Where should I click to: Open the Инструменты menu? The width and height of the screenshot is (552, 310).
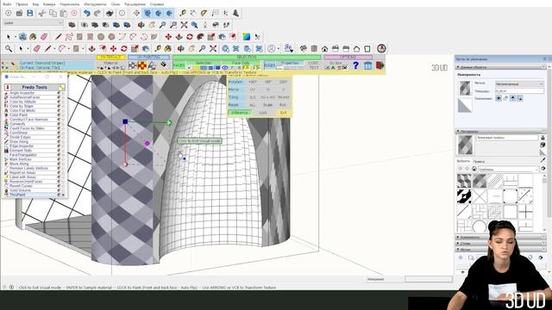pos(95,4)
